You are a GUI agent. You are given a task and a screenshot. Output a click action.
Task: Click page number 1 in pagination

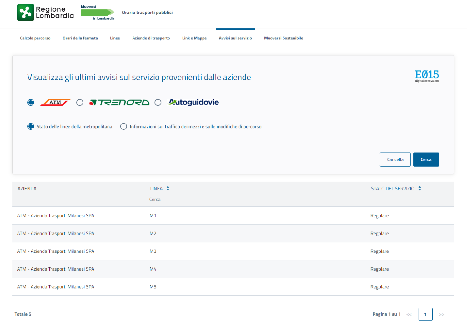point(425,314)
